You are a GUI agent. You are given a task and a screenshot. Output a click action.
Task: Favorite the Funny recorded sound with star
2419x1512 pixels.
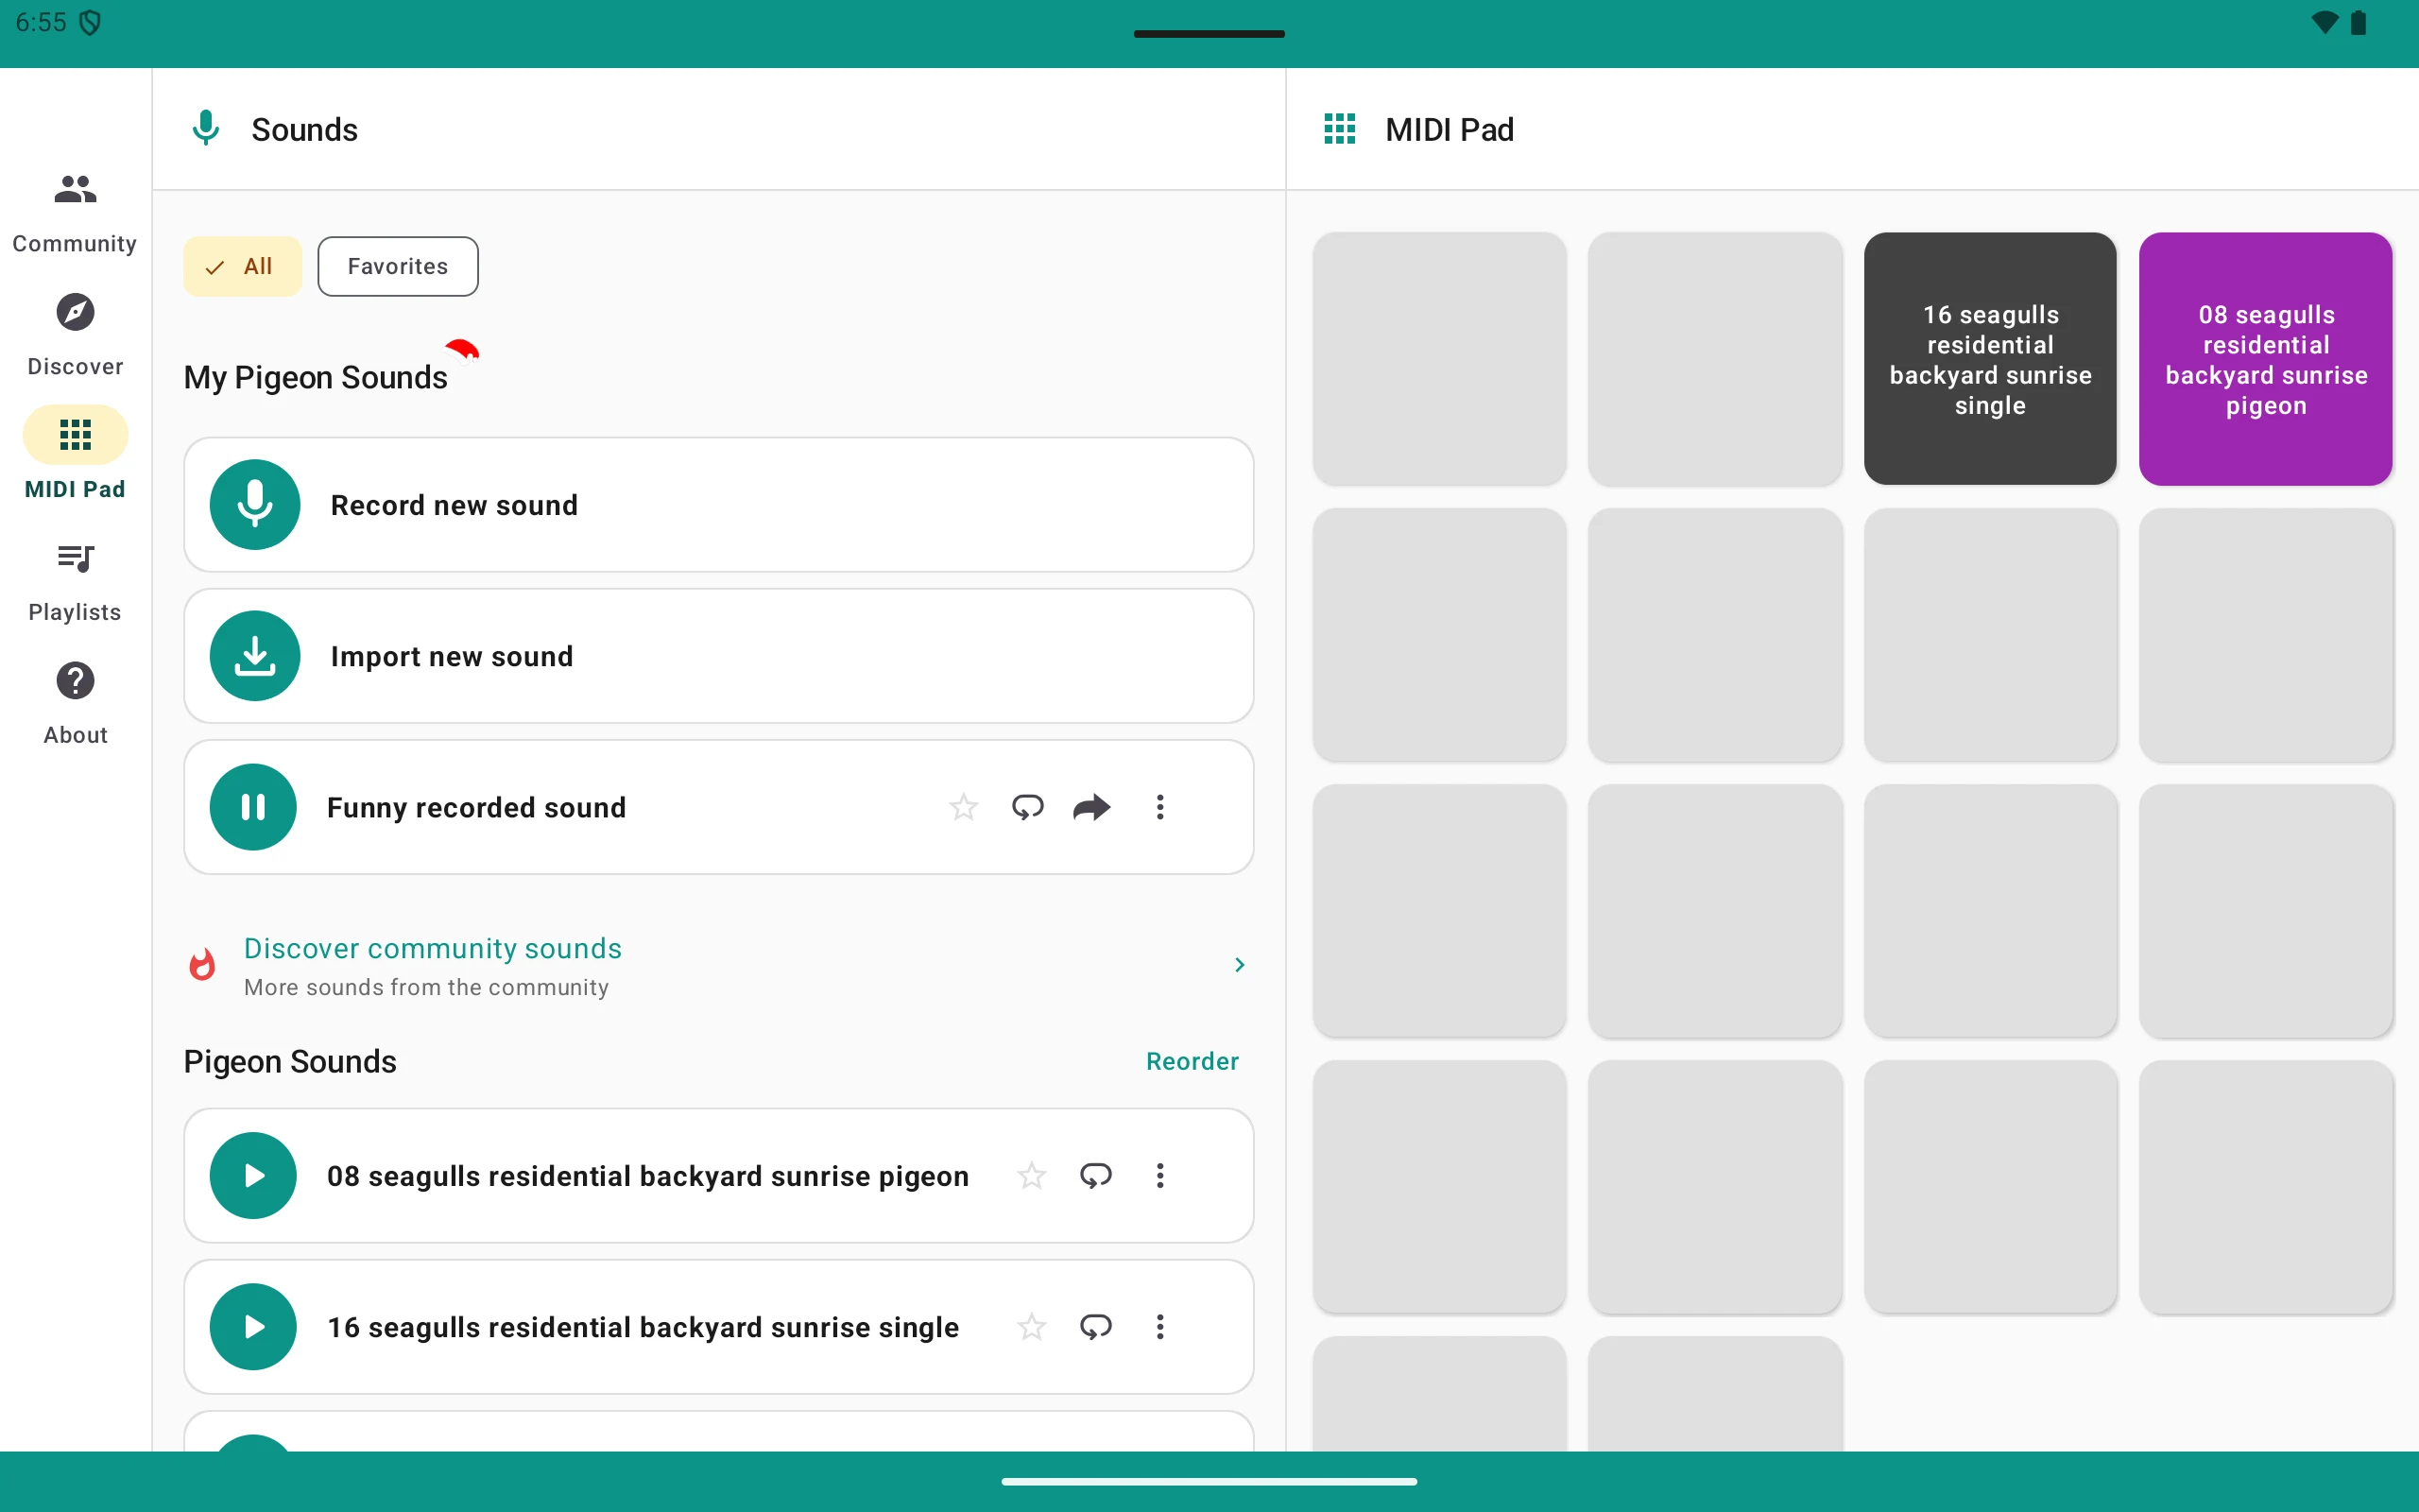pos(964,807)
